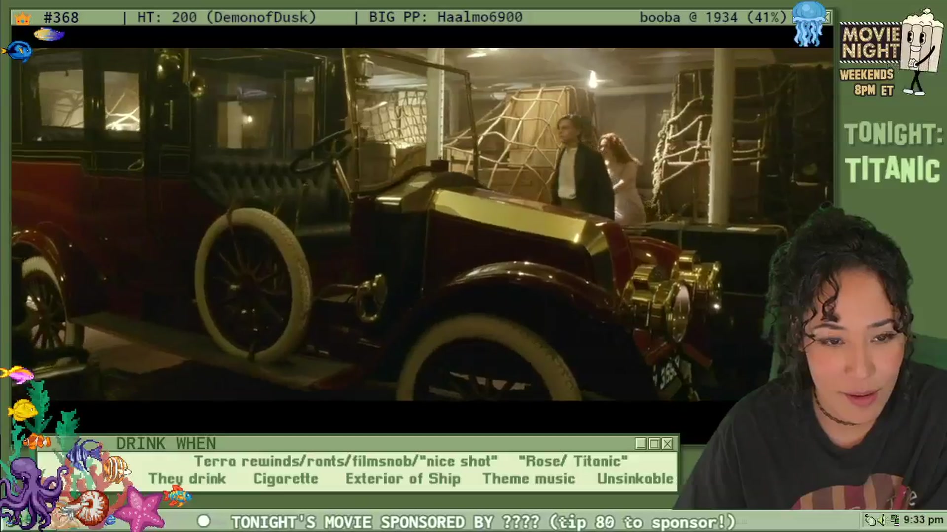947x532 pixels.
Task: Click the 9:33 pm clock
Action: coord(923,520)
